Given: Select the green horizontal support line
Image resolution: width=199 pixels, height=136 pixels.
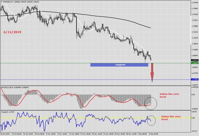Looking at the screenshot, I should click(47, 63).
